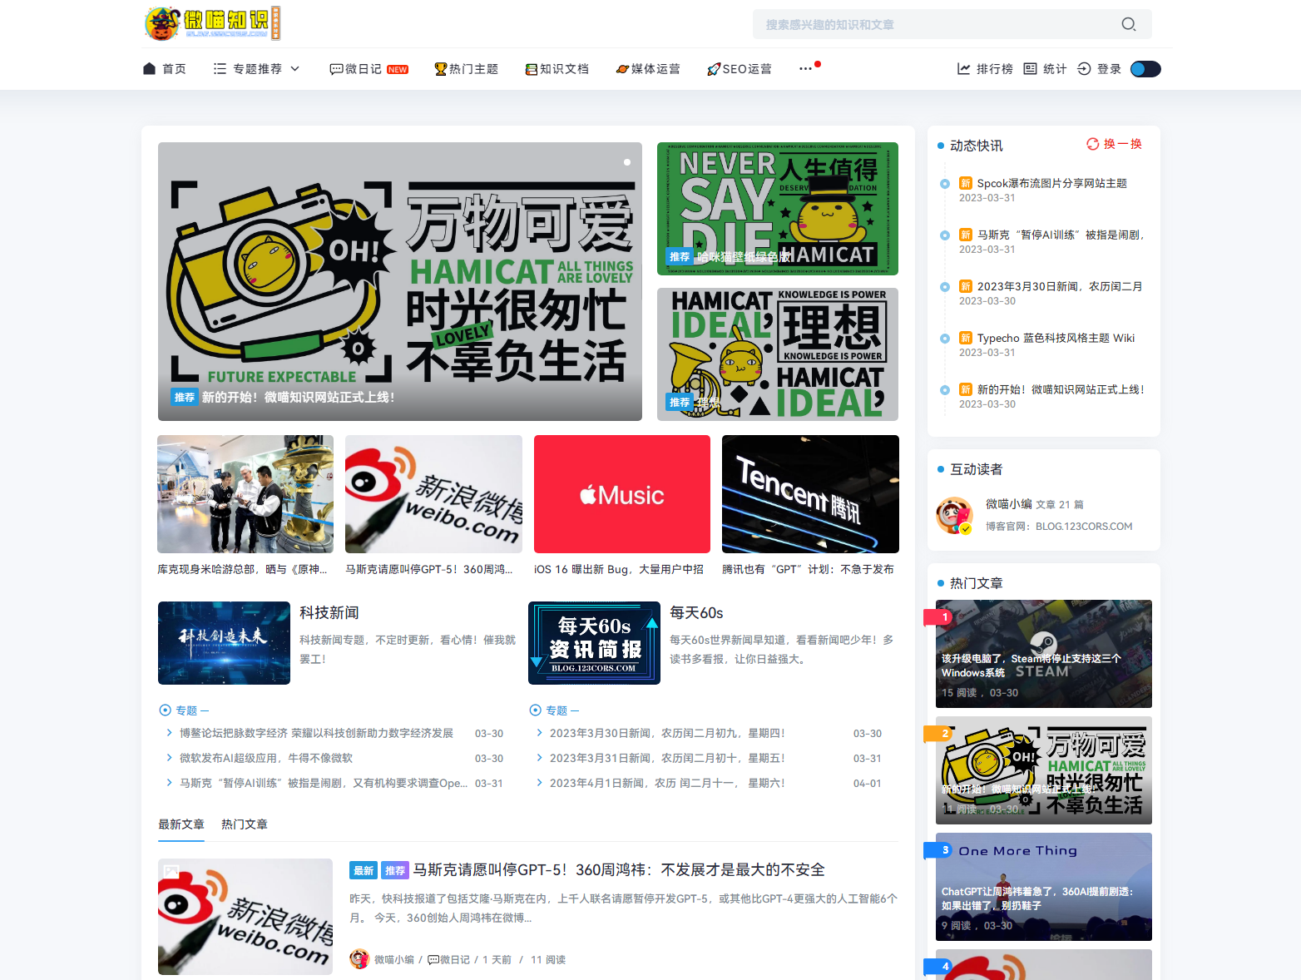The width and height of the screenshot is (1301, 980).
Task: Click the 新 badge beside Spcok瀑布流图片分享网站主题
Action: (966, 183)
